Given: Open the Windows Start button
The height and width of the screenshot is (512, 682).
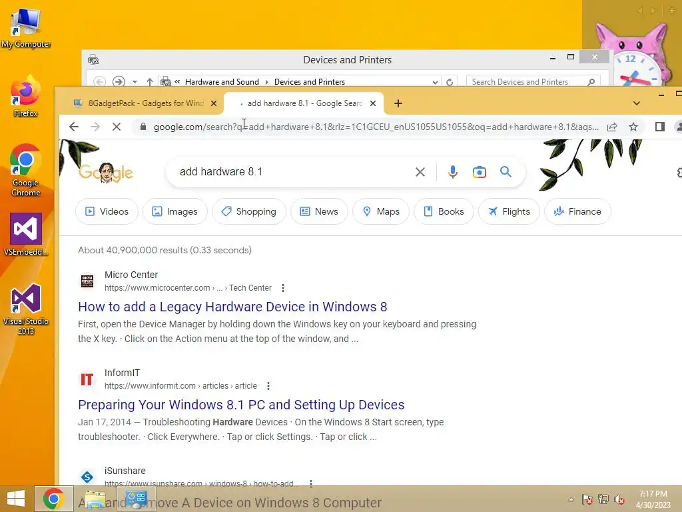Looking at the screenshot, I should point(16,499).
